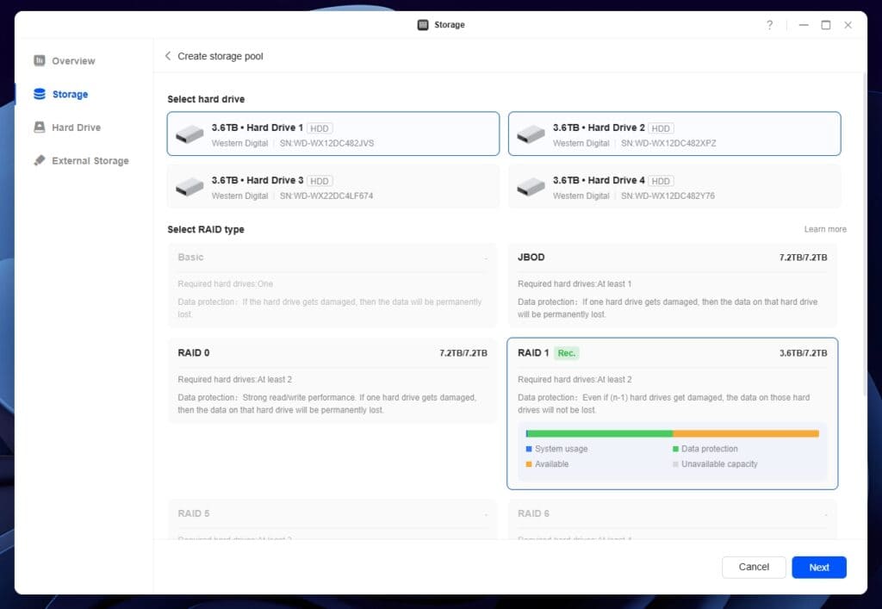882x609 pixels.
Task: Click the Storage app icon in title bar
Action: point(423,25)
